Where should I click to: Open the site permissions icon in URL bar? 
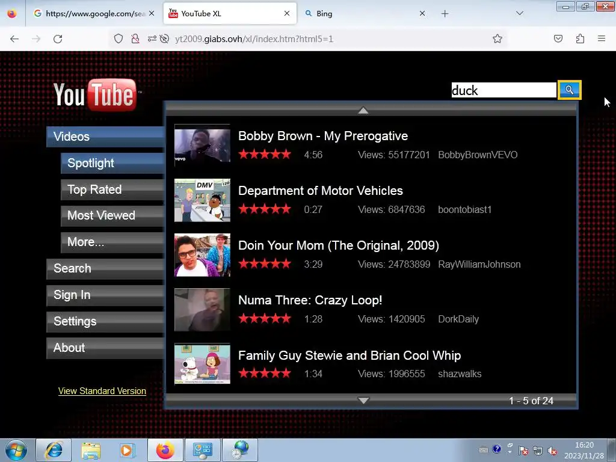(152, 38)
